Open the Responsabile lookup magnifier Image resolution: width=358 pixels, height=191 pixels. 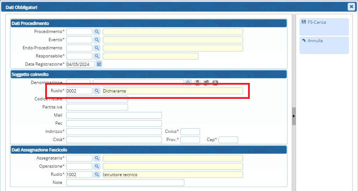[x=97, y=56]
